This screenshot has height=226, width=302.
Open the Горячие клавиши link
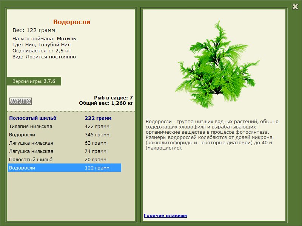tap(165, 215)
